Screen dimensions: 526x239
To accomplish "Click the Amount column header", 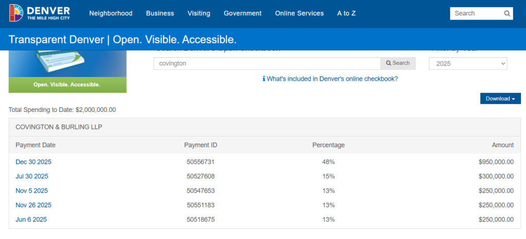I will [x=502, y=145].
